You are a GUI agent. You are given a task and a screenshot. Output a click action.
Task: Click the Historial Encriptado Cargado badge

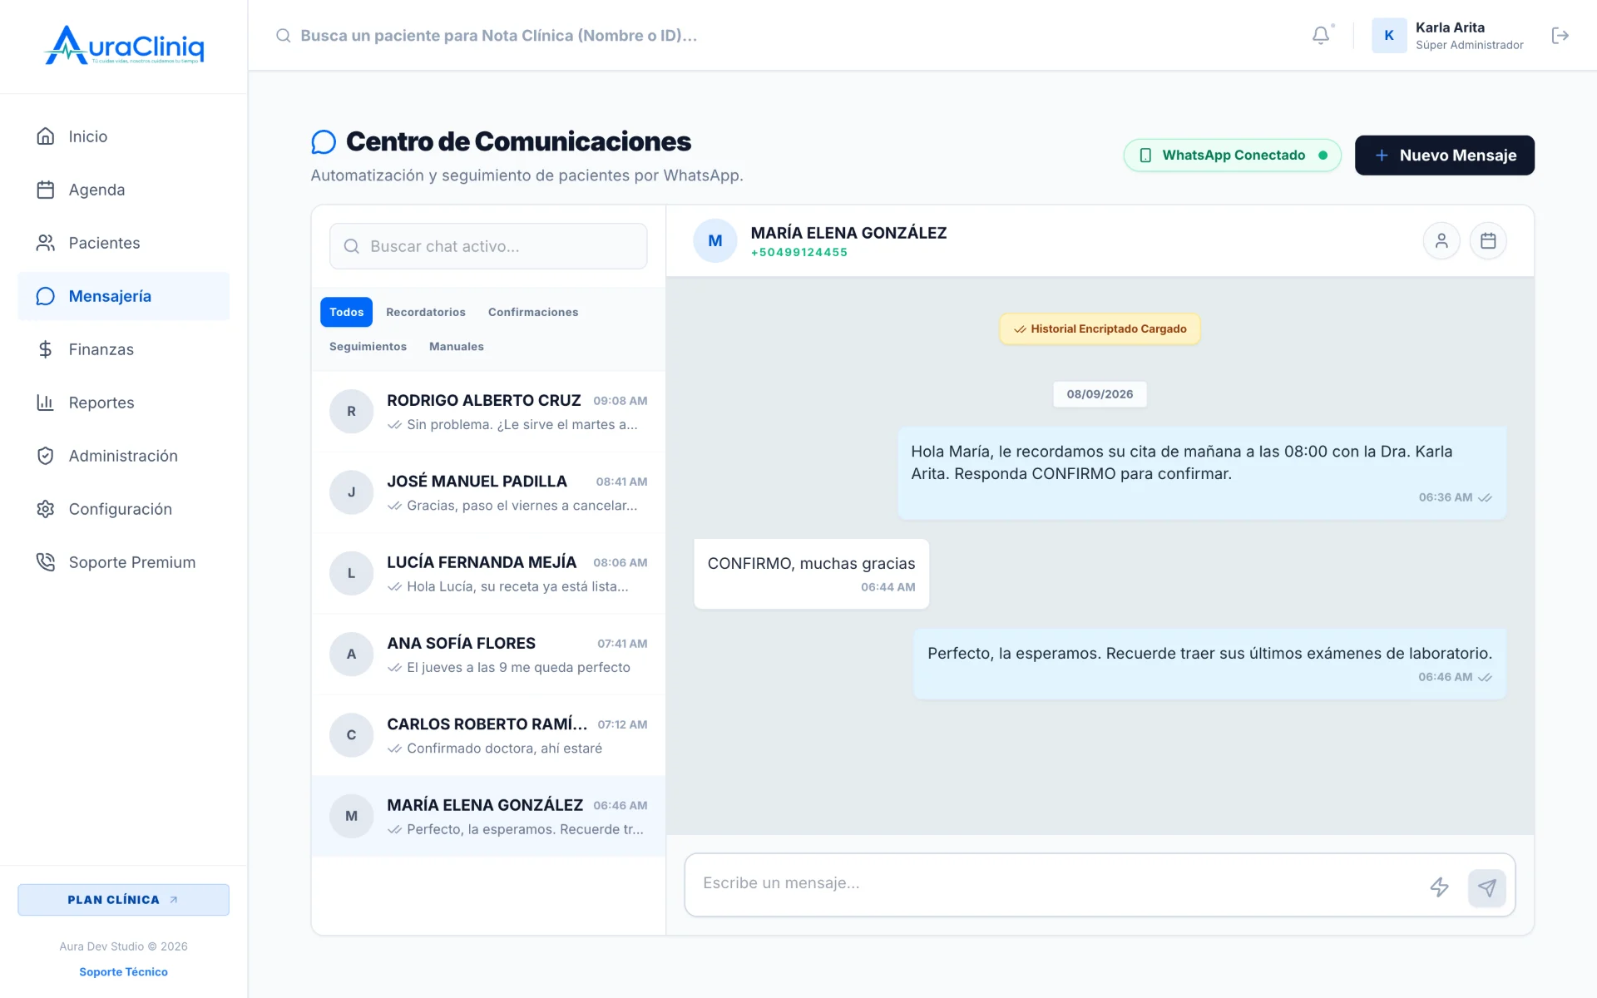point(1100,329)
